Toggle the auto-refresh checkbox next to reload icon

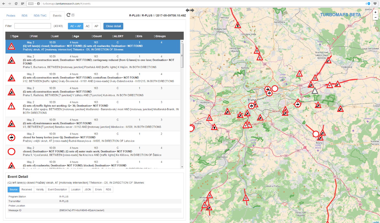coord(73,15)
